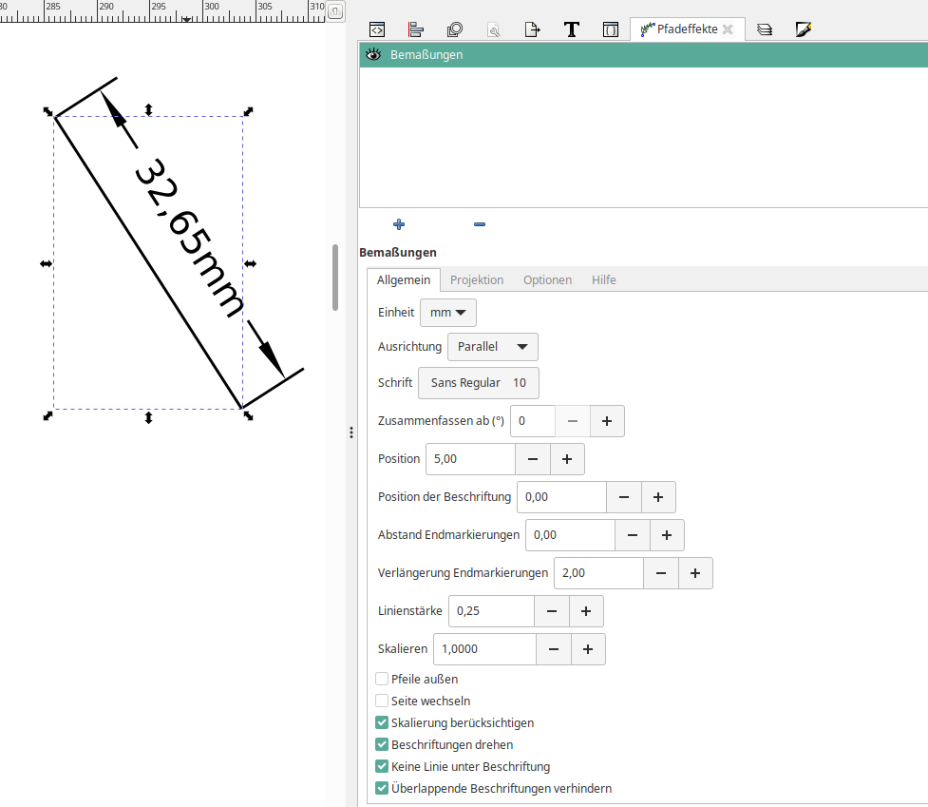Viewport: 928px width, 807px height.
Task: Open the Selectors and CSS panel tab
Action: point(610,29)
